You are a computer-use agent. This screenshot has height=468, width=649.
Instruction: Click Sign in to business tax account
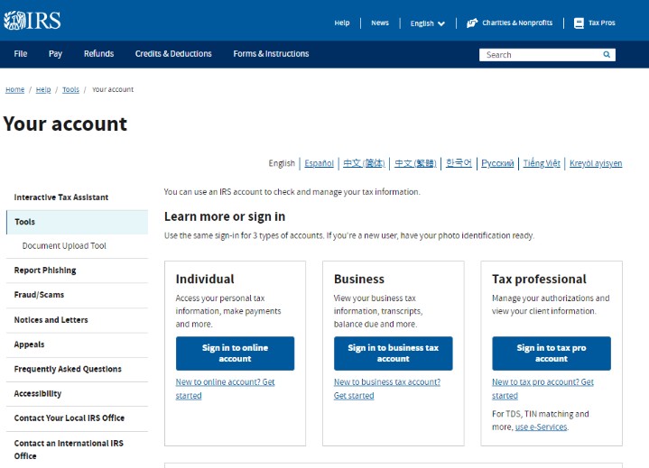[394, 353]
